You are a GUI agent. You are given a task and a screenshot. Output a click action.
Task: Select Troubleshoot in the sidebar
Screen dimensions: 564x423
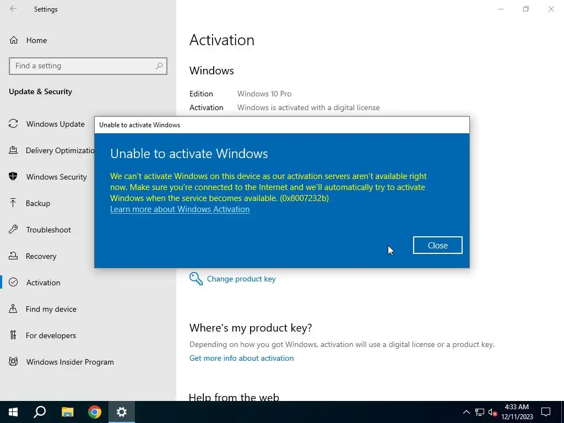(x=48, y=230)
